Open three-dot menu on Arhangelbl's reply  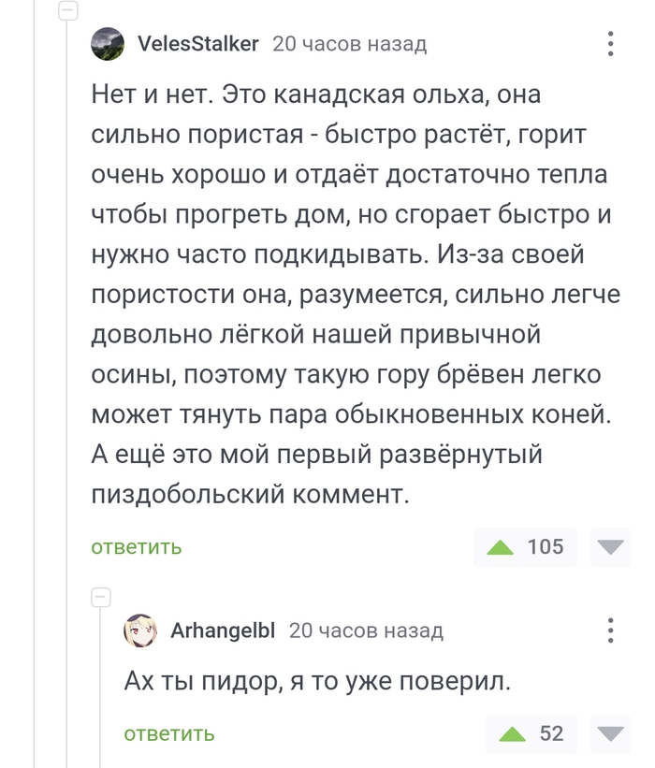click(x=610, y=630)
